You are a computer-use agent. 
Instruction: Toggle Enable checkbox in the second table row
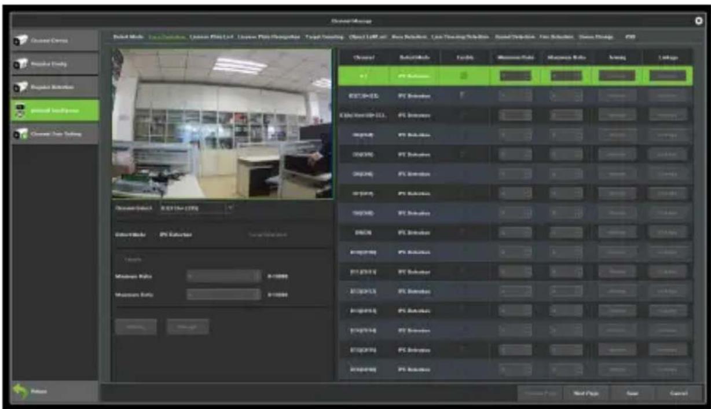coord(463,95)
